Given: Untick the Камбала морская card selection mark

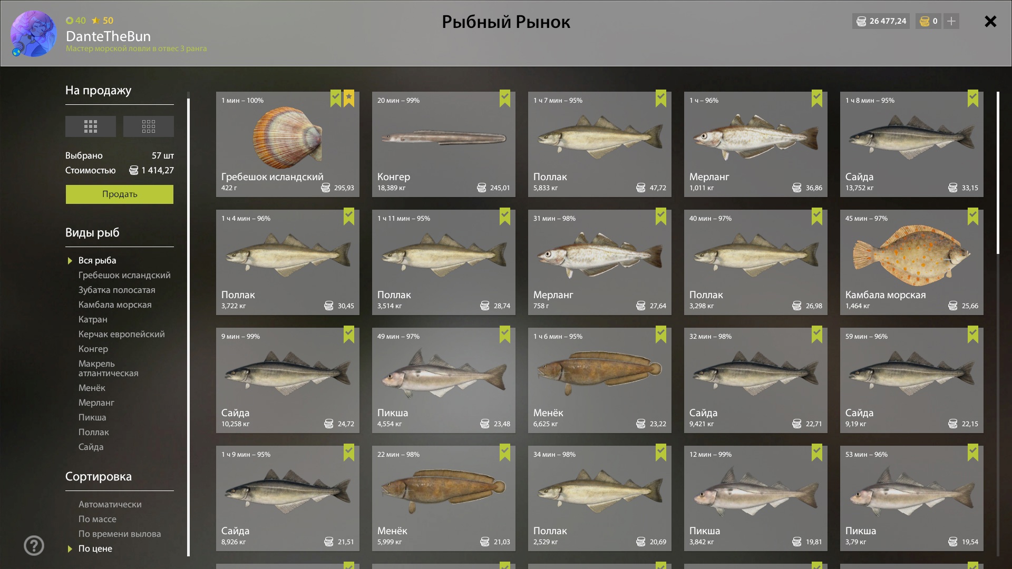Looking at the screenshot, I should point(973,217).
